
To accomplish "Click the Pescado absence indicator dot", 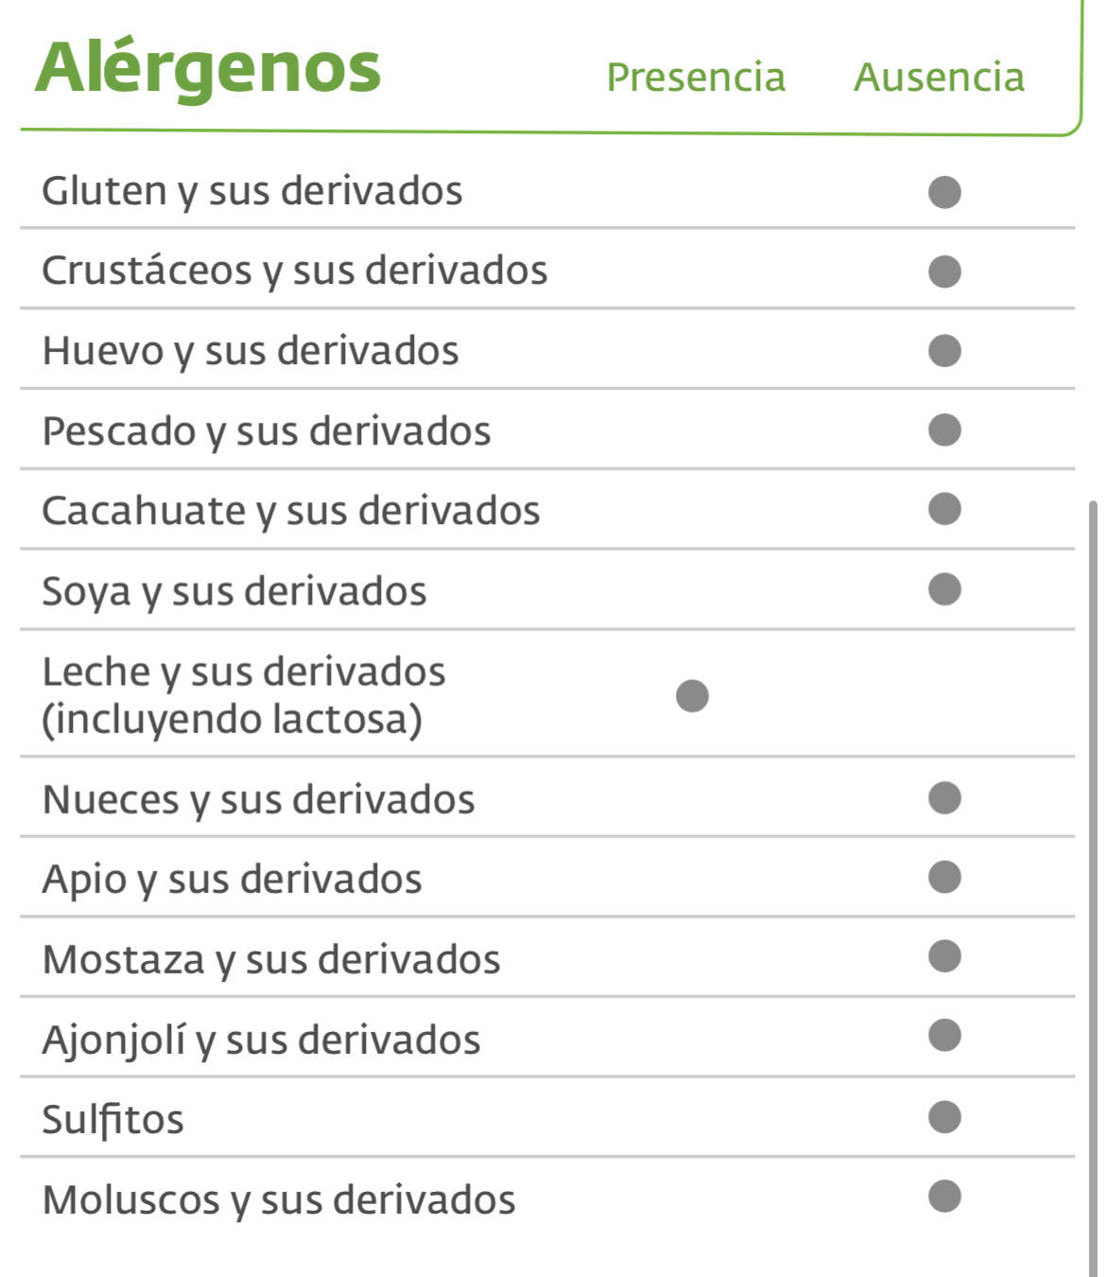I will [x=944, y=430].
